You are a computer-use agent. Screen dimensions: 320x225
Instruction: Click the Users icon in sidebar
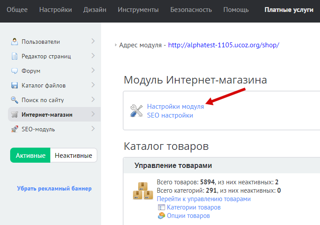(15, 42)
